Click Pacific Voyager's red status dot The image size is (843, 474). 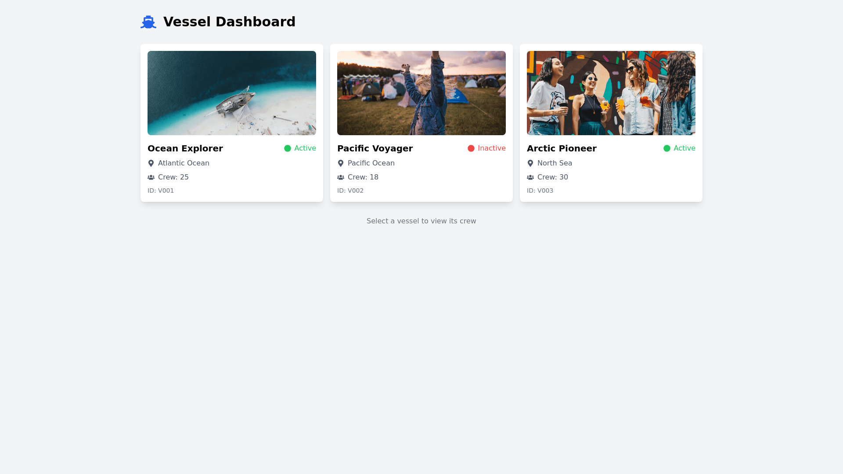tap(471, 148)
